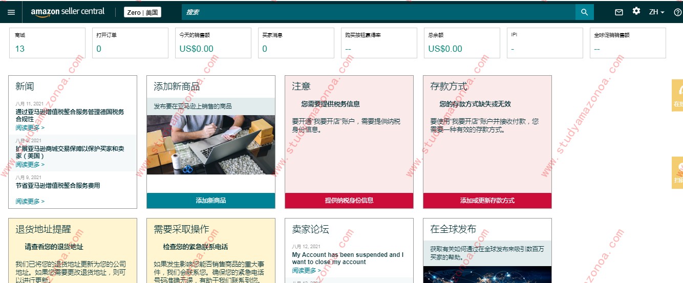Image resolution: width=683 pixels, height=283 pixels.
Task: Click 阅读更多 in the 卖家论坛 card
Action: pyautogui.click(x=306, y=270)
